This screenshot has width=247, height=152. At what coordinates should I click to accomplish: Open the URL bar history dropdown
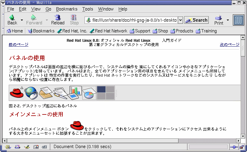180,20
